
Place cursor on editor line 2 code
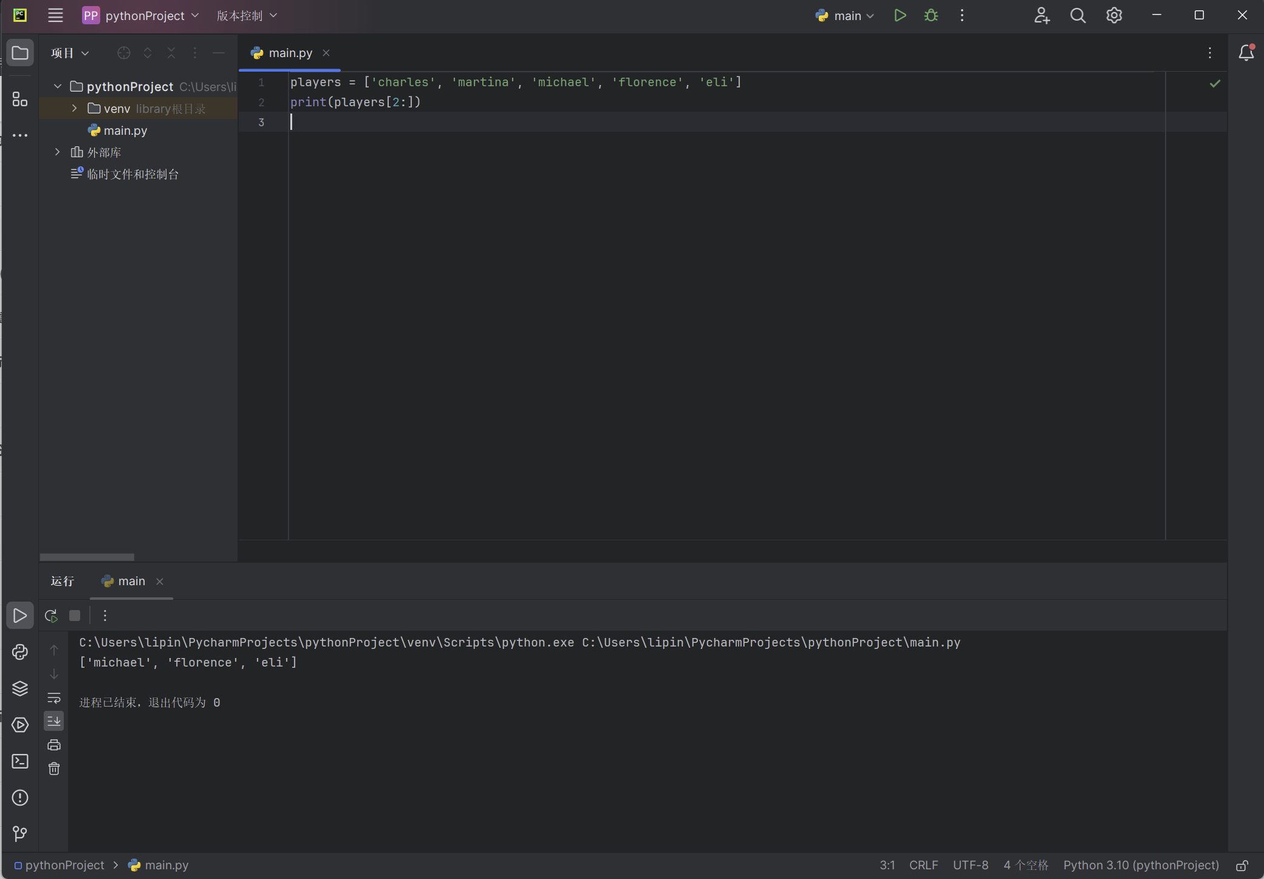point(355,102)
